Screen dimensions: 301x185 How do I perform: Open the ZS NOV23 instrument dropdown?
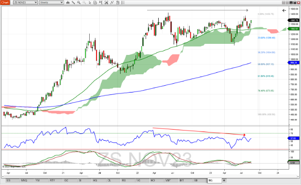[x=26, y=2]
